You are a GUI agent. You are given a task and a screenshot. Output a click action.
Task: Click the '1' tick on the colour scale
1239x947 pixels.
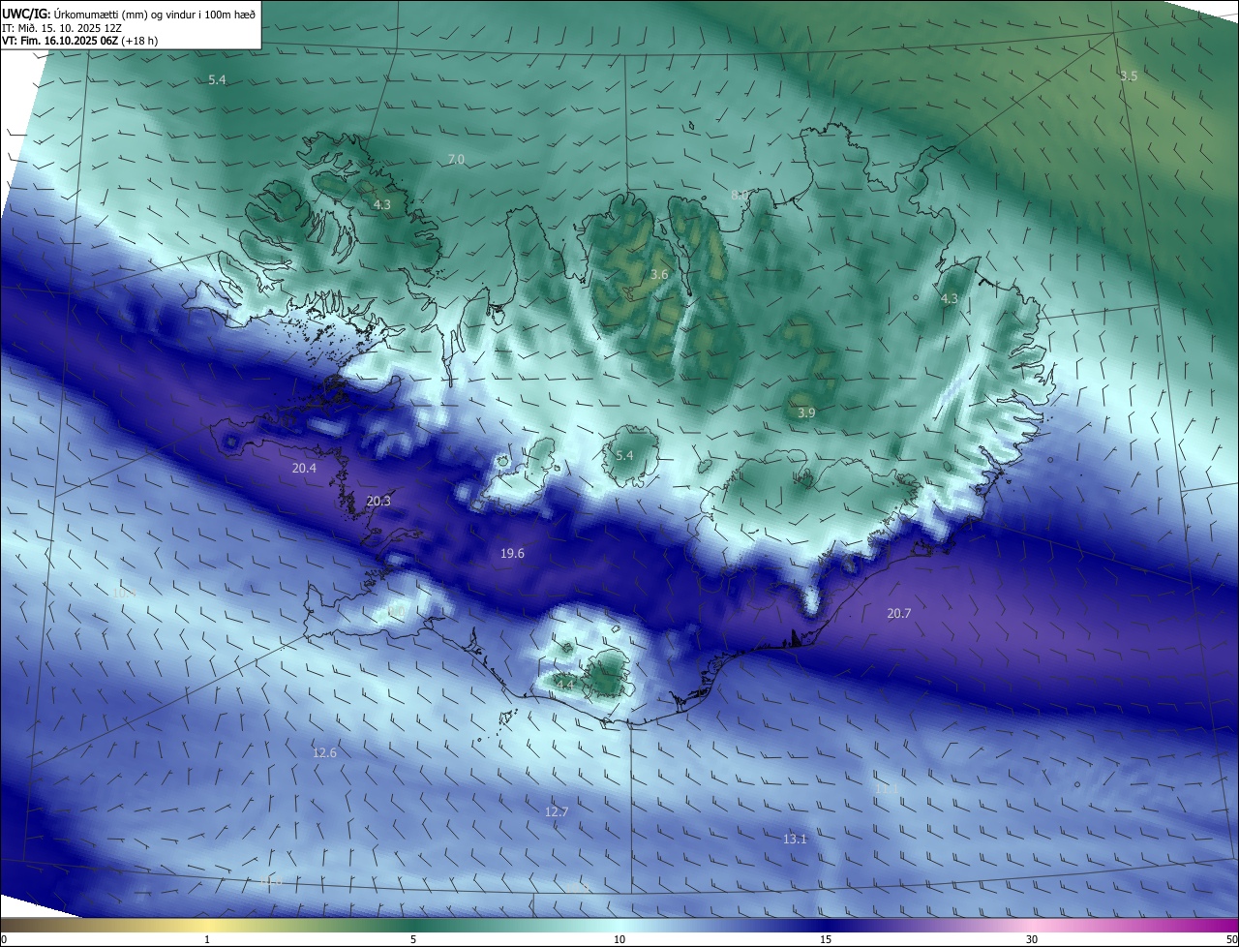[x=207, y=939]
